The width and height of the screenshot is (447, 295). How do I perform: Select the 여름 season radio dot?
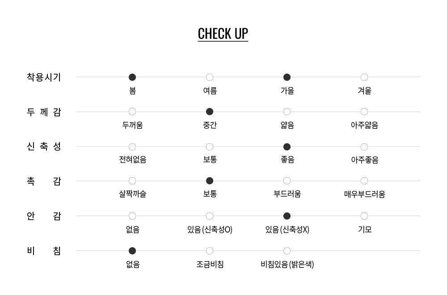point(210,77)
